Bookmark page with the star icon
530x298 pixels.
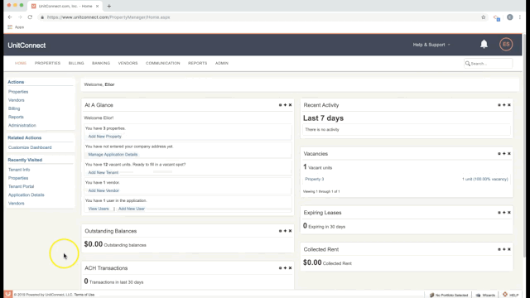[x=484, y=17]
